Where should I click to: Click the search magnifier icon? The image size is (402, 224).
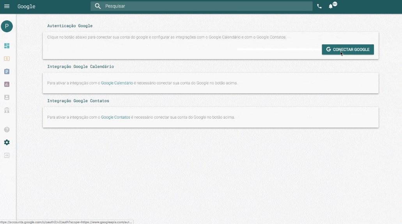click(98, 6)
